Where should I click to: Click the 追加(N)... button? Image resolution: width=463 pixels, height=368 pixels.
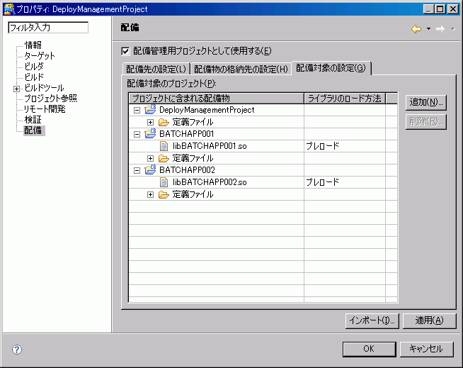tap(425, 102)
